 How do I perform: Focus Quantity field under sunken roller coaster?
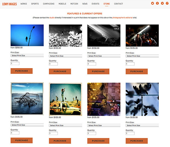tap(15, 133)
